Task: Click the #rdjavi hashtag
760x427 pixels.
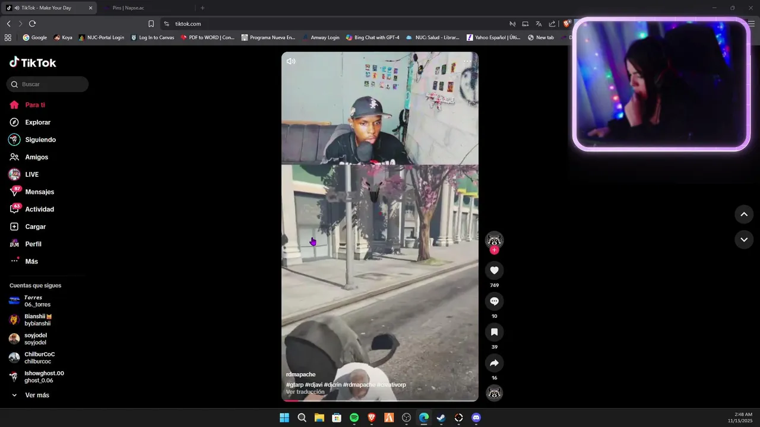Action: pyautogui.click(x=313, y=385)
